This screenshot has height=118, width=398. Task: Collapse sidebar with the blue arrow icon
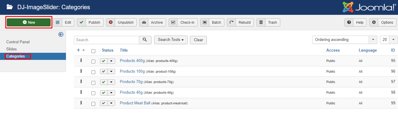[61, 34]
